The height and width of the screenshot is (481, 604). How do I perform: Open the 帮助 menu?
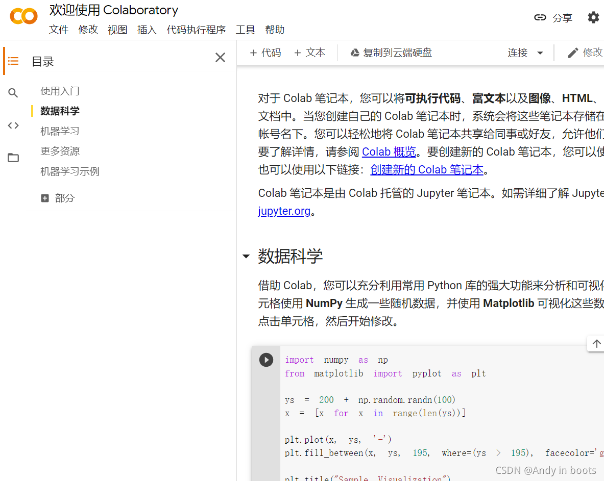pos(275,30)
